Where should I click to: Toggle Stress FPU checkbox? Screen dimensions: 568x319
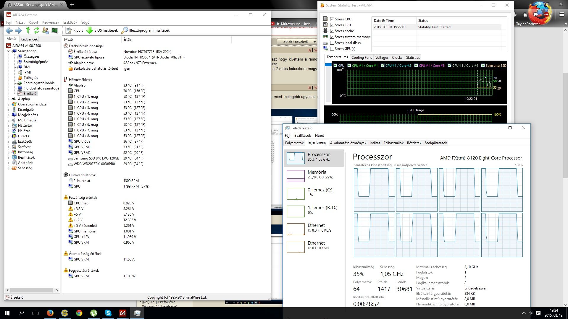(x=332, y=25)
